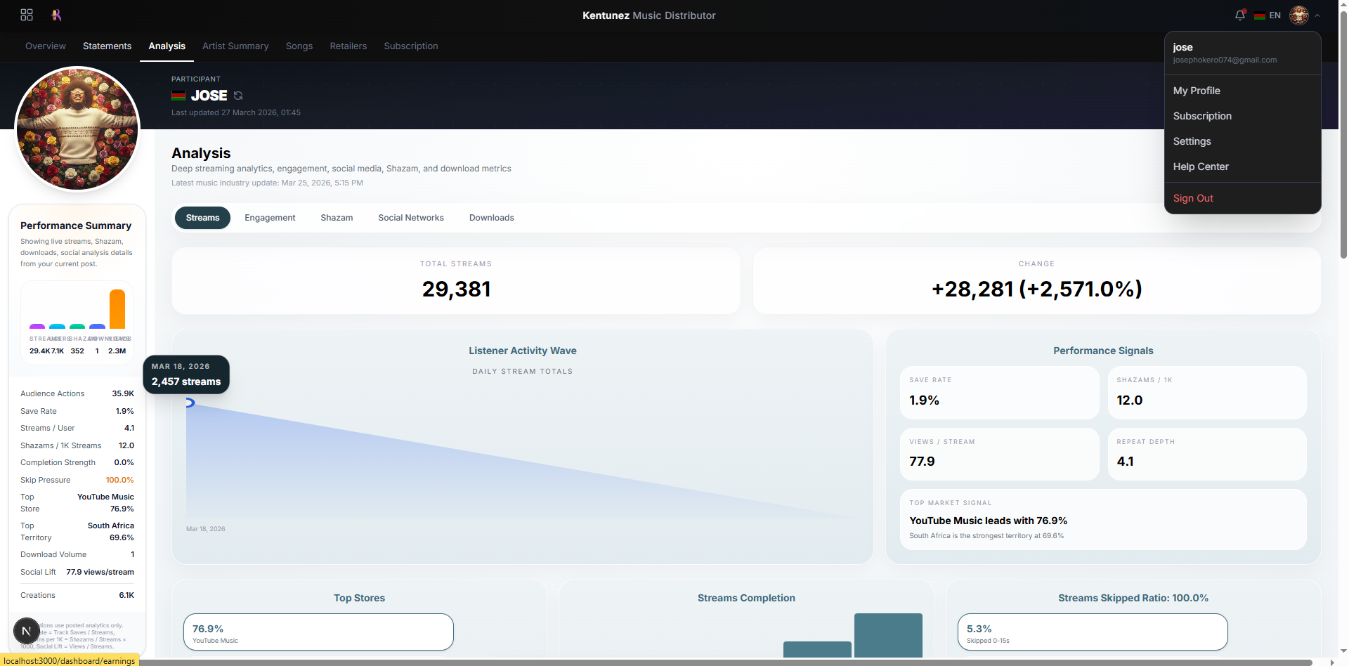
Task: Go to the Artist Summary tab
Action: click(235, 46)
